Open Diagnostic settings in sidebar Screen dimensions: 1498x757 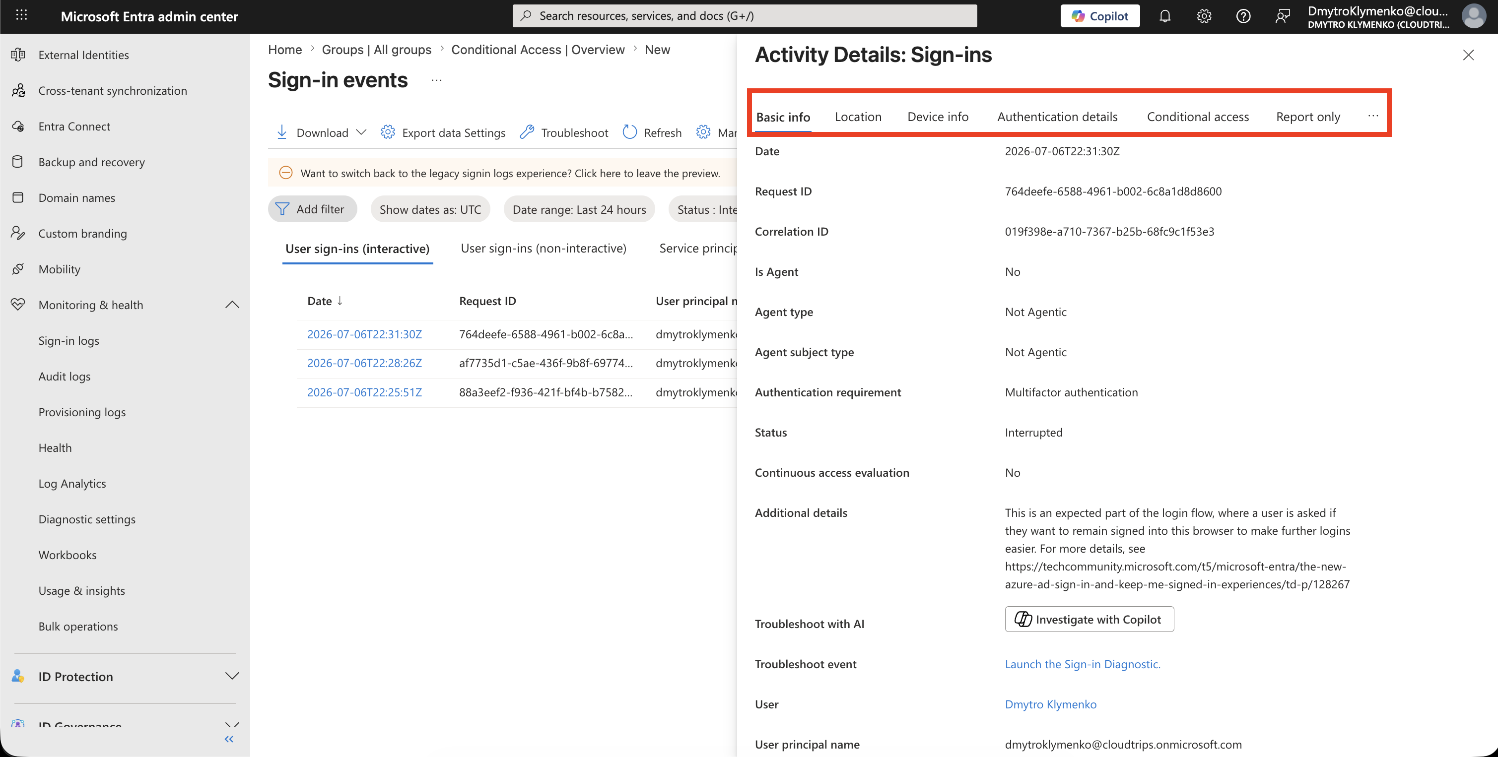click(x=87, y=519)
